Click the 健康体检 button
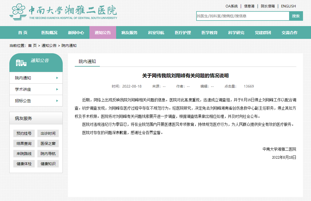This screenshot has height=201, width=311. coord(24,164)
